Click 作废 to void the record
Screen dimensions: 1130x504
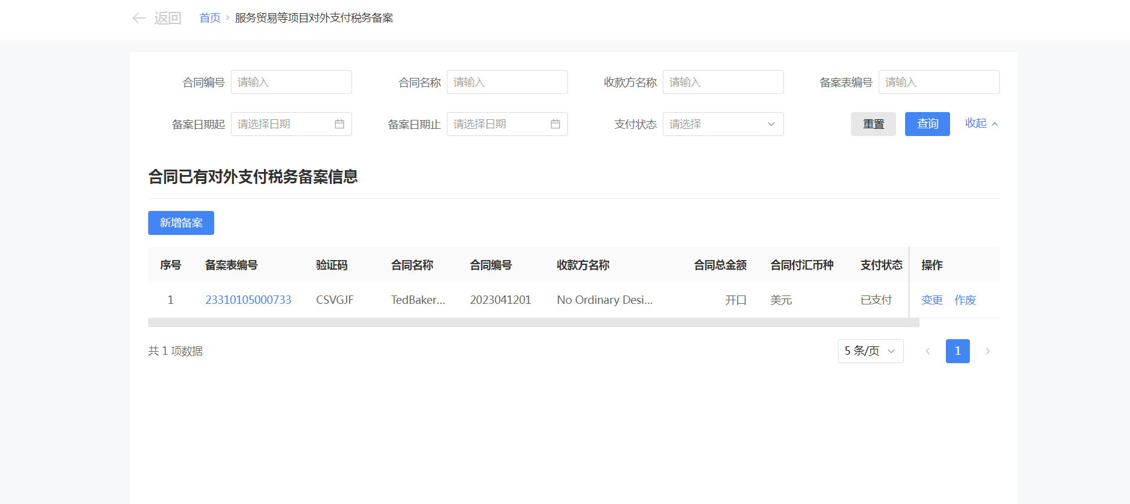[965, 300]
